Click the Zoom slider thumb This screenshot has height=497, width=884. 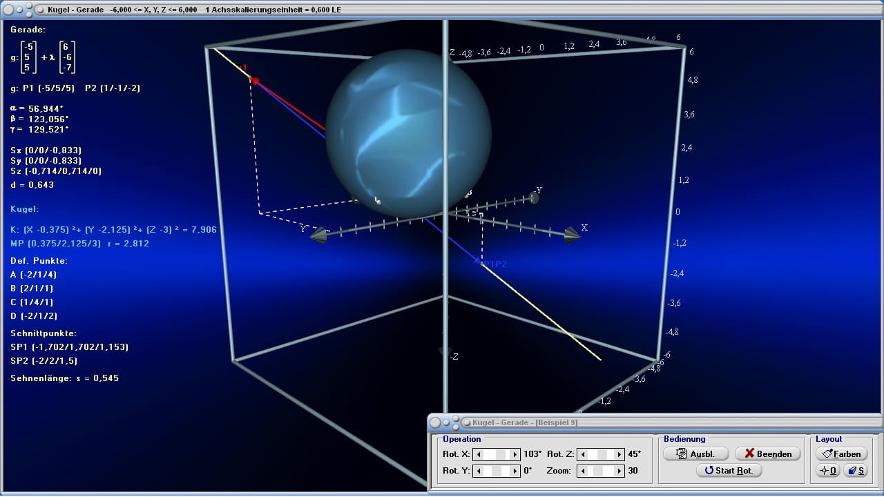[x=597, y=471]
